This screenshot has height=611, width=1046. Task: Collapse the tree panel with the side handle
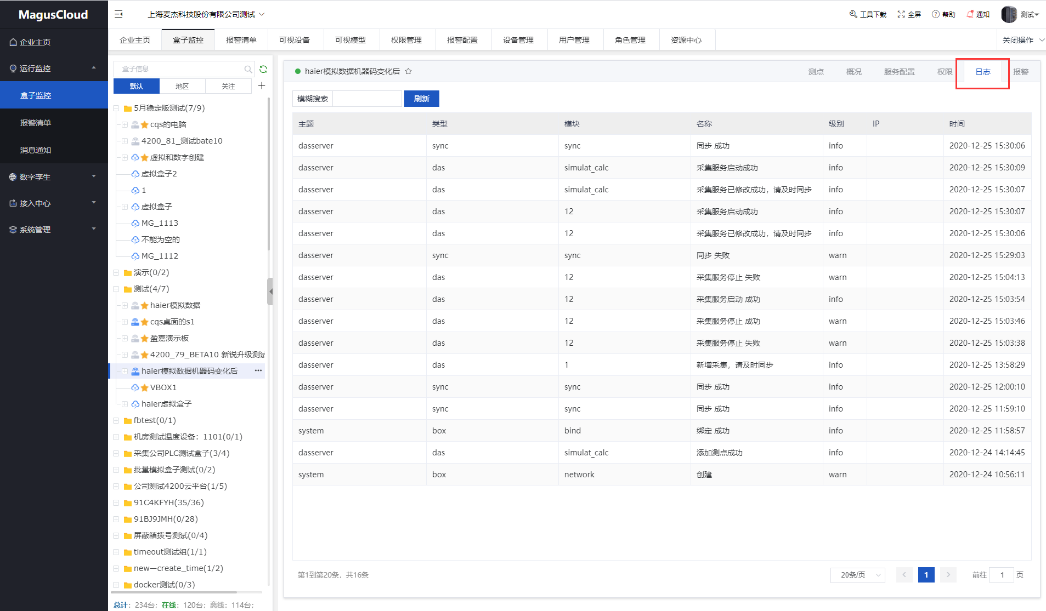(x=270, y=292)
